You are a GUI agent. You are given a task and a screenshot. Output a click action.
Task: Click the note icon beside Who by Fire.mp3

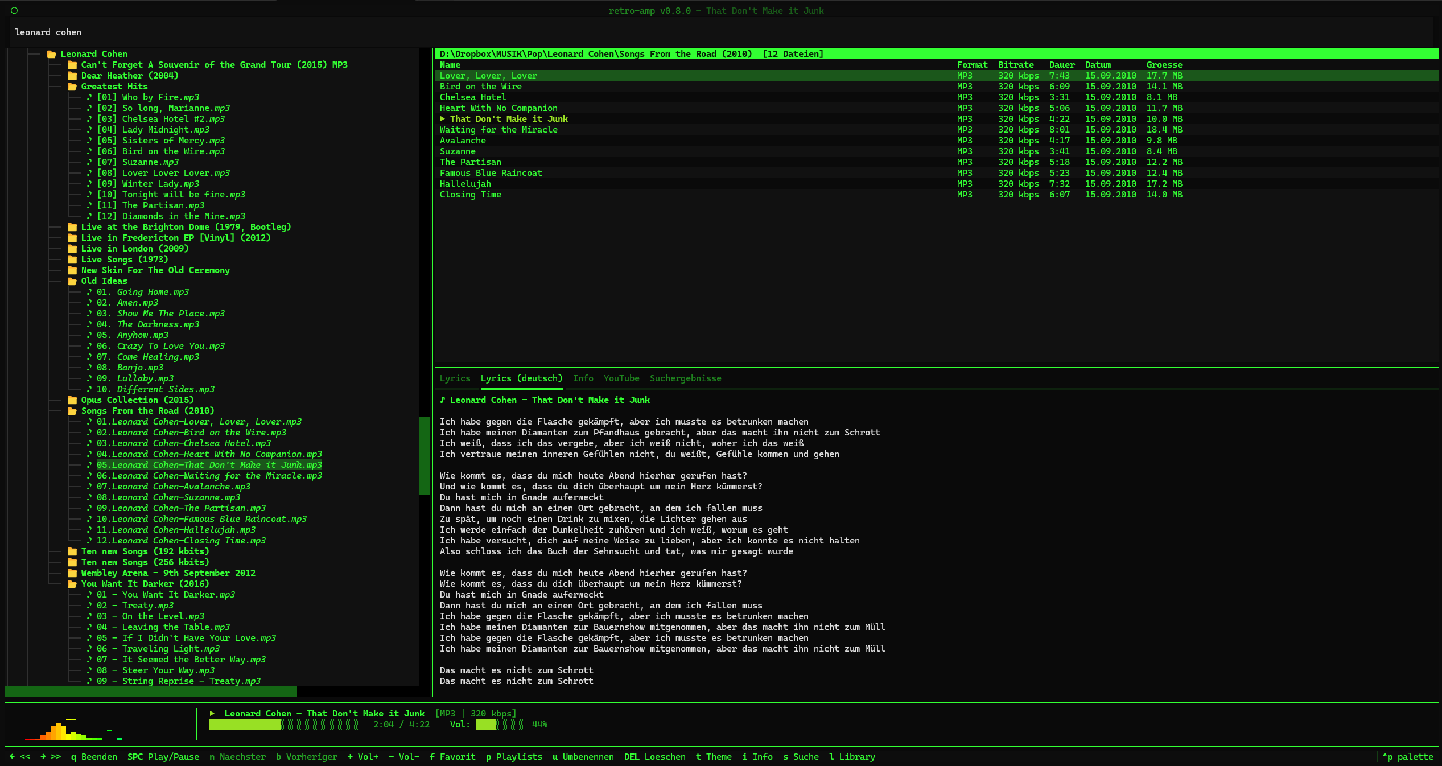click(x=90, y=97)
